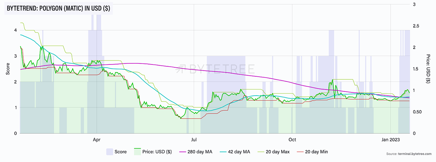Select the 3 tick on Score axis
The height and width of the screenshot is (162, 436).
[15, 56]
